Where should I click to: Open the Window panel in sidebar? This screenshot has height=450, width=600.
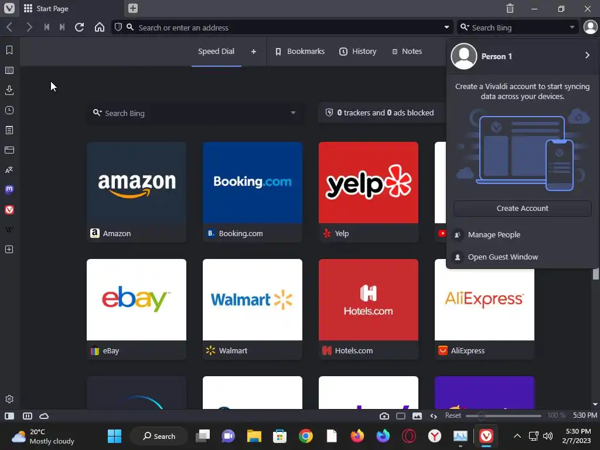click(9, 150)
